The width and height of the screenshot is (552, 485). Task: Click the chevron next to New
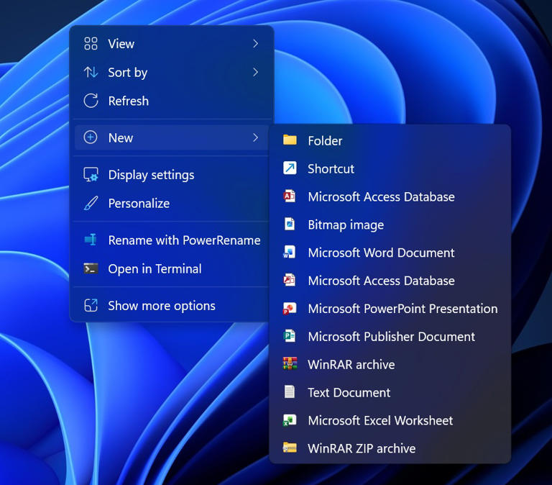255,137
